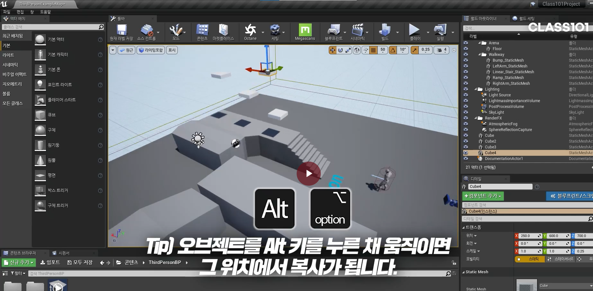Open the Help menu

tap(45, 12)
